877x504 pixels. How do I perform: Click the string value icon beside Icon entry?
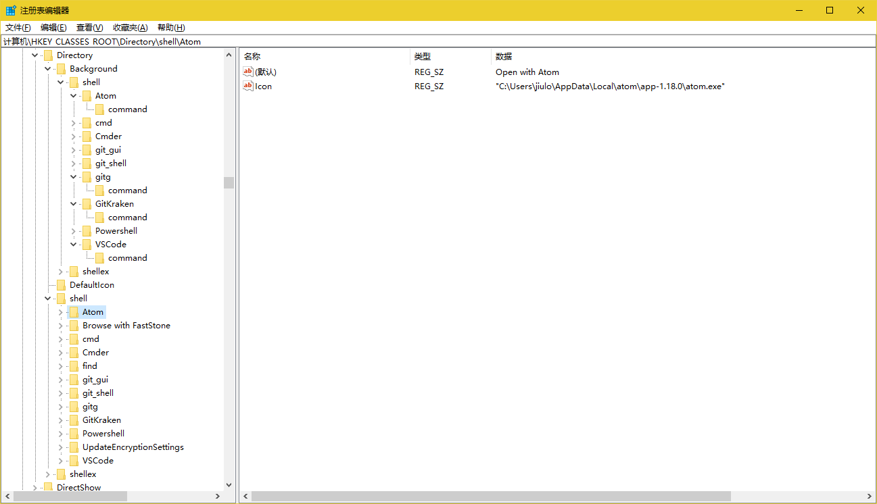[x=248, y=86]
